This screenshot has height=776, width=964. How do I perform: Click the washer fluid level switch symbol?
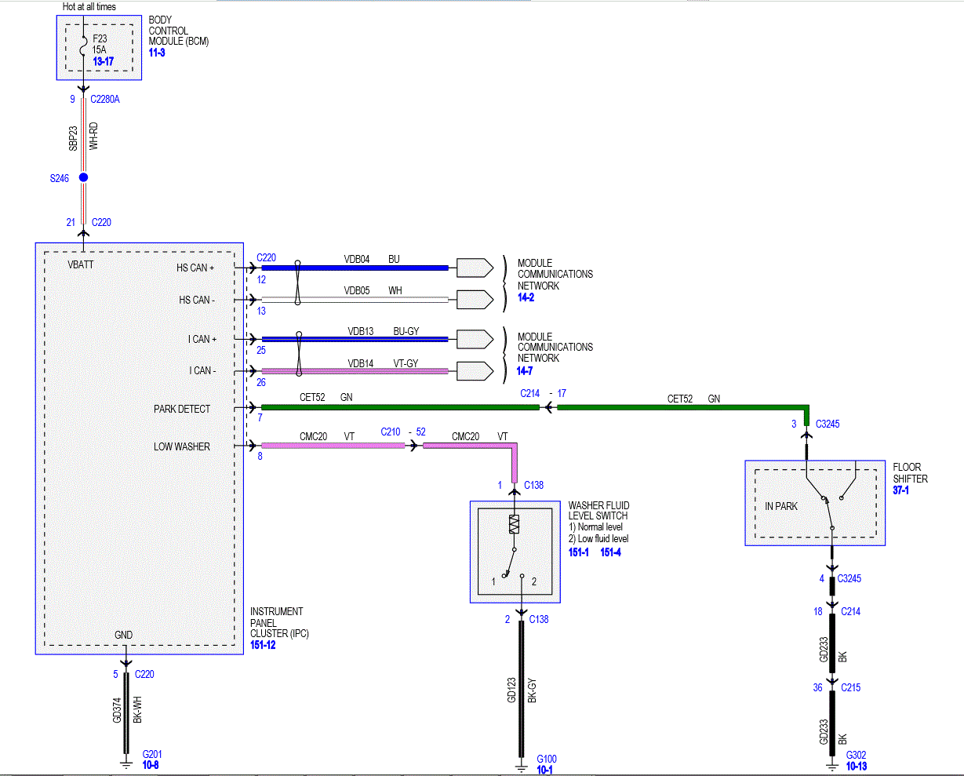[x=515, y=551]
